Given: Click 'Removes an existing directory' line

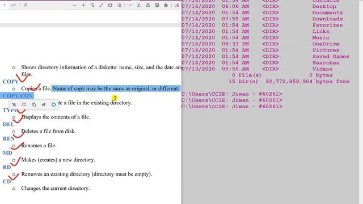Looking at the screenshot, I should pos(87,174).
